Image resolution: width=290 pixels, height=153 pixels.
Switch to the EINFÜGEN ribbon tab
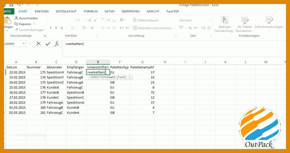(41, 11)
